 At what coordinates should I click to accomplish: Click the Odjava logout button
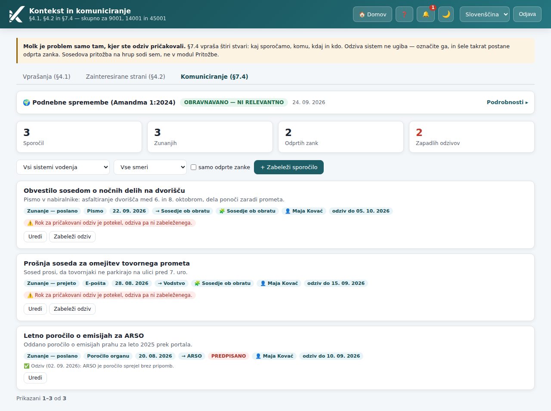527,14
